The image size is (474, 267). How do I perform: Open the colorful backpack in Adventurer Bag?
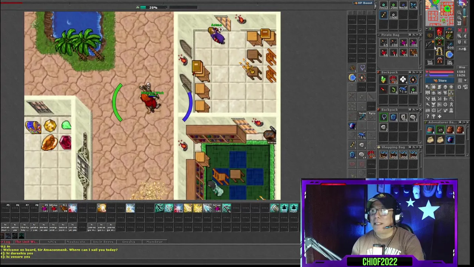point(430,130)
